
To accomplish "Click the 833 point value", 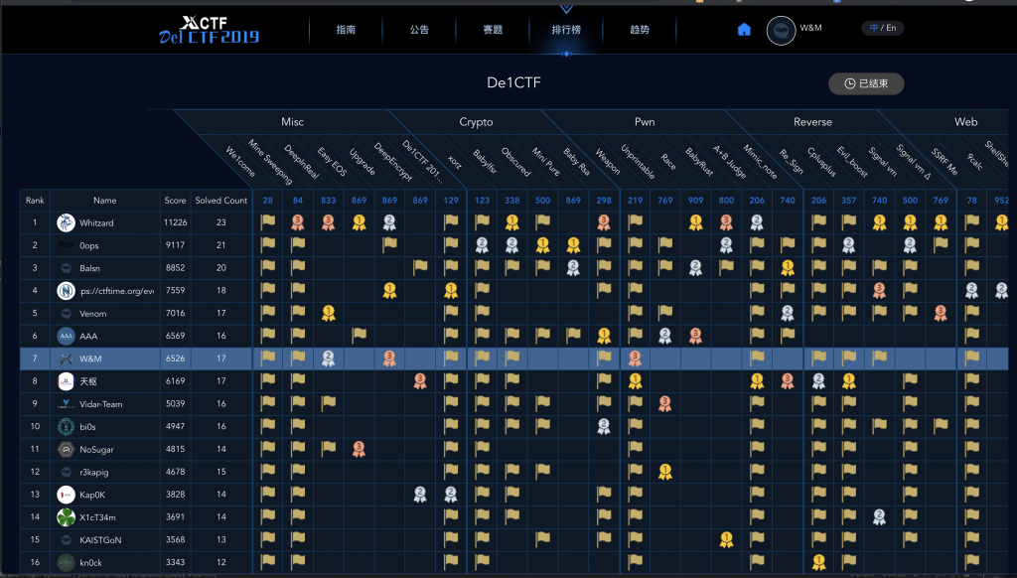I will pos(328,201).
